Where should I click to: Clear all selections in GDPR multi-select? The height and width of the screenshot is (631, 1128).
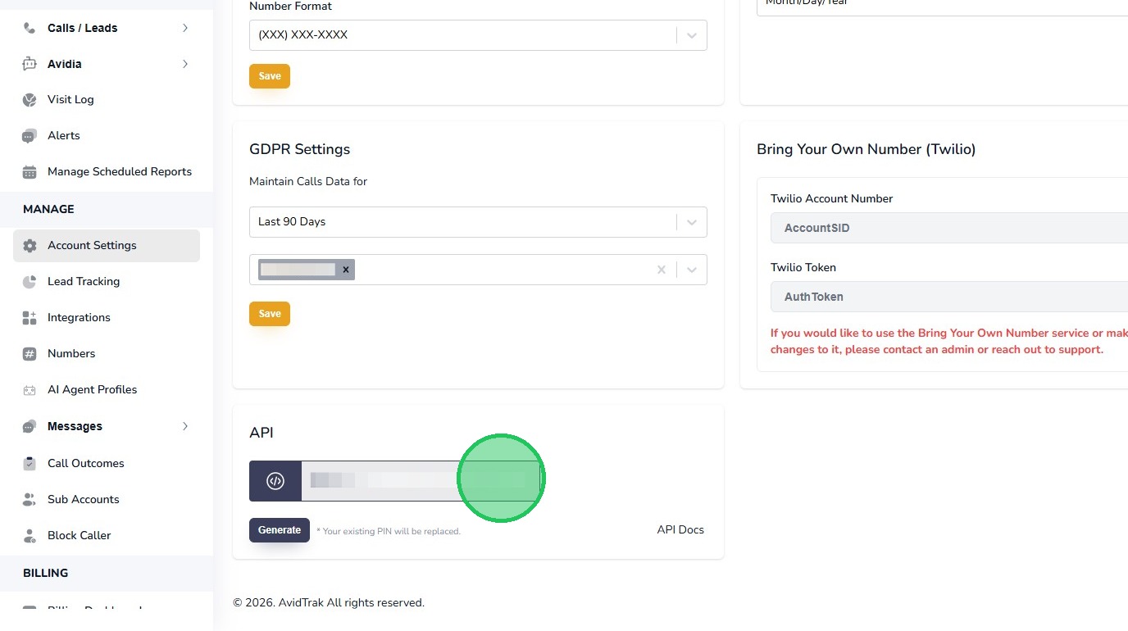click(x=662, y=270)
